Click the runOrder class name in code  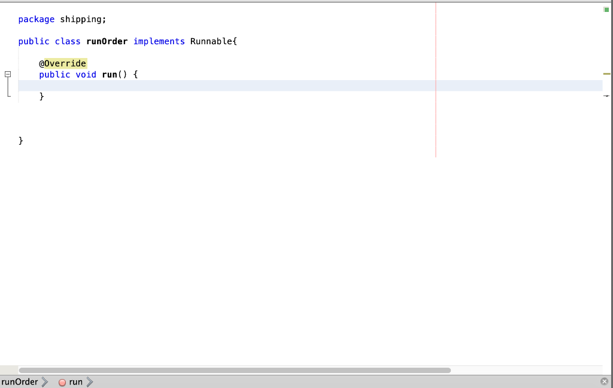click(x=107, y=41)
